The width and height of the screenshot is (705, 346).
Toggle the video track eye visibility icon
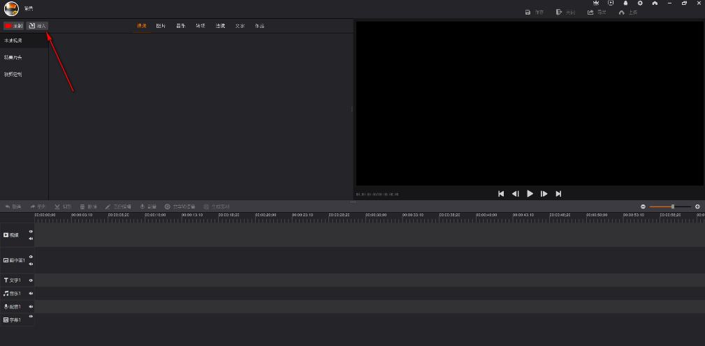click(x=31, y=232)
